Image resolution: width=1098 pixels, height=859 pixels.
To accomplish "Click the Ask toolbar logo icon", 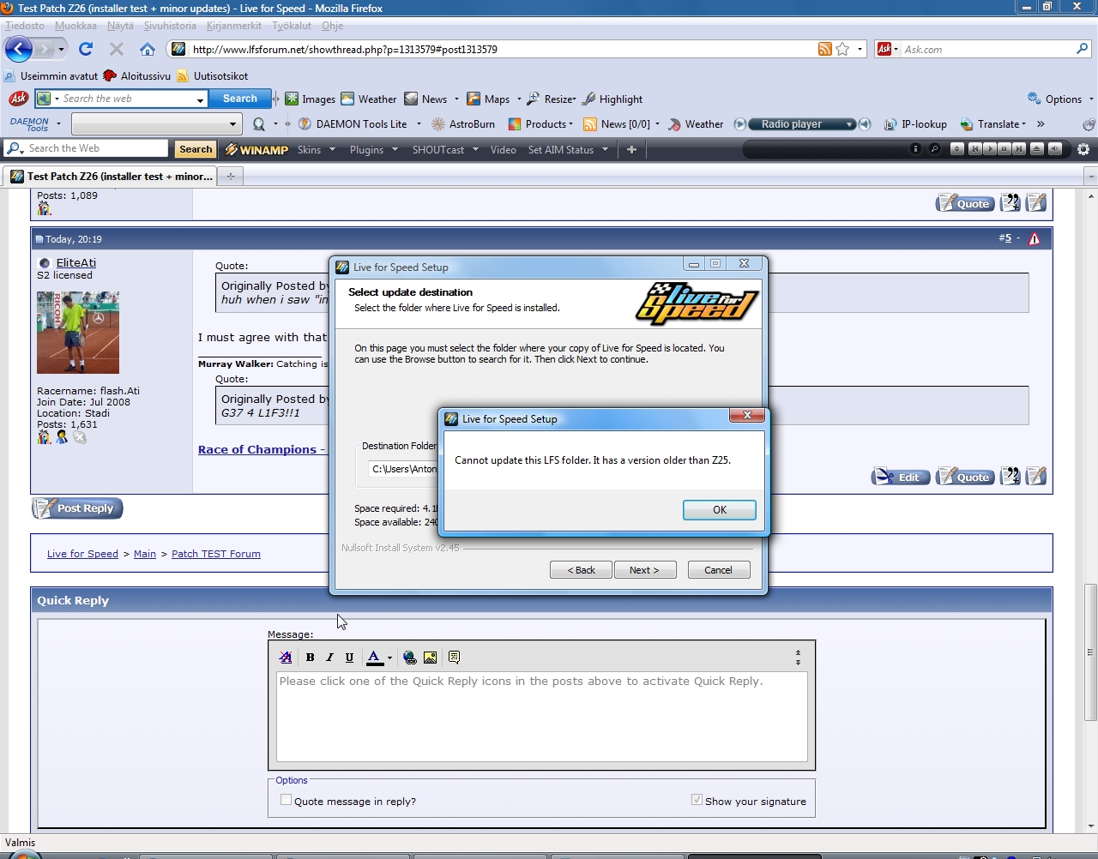I will [18, 99].
